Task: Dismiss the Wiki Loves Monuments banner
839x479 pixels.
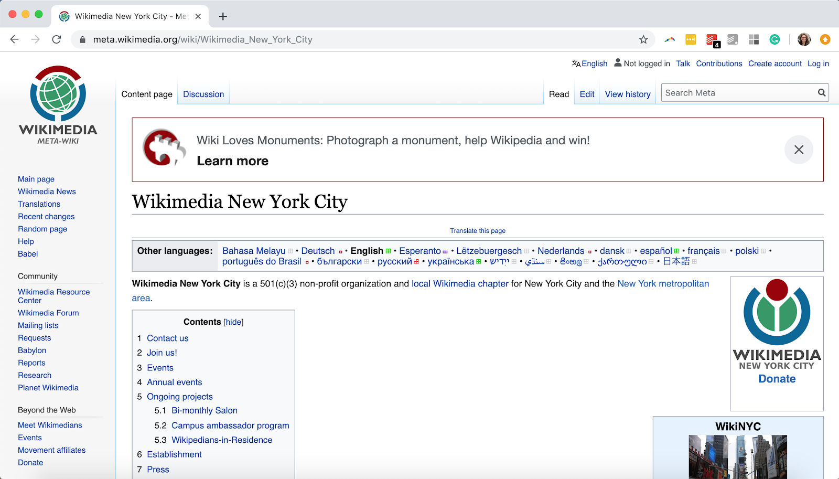Action: point(799,150)
